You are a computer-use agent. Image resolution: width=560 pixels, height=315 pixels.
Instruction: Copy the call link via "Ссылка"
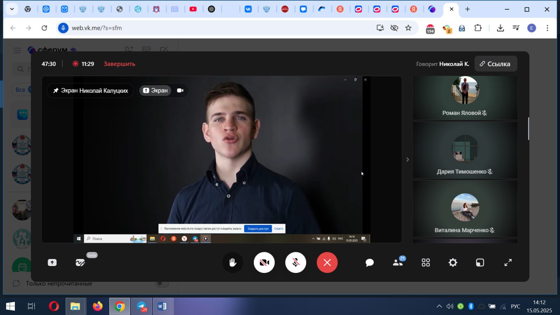coord(495,64)
